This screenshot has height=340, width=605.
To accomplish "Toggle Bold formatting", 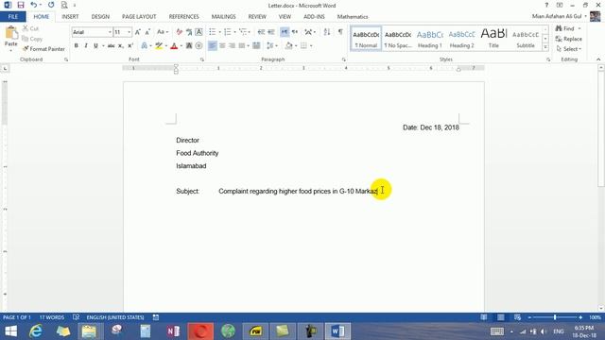I will coord(76,46).
